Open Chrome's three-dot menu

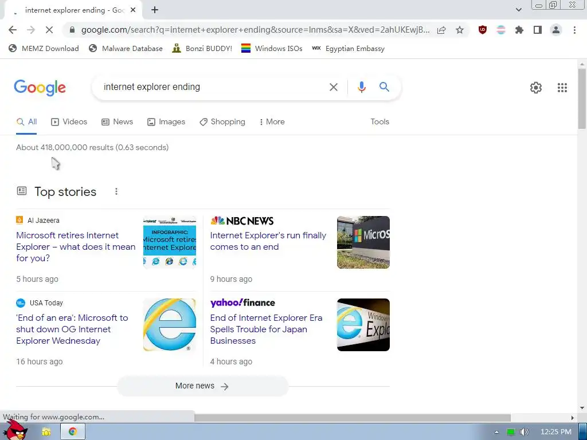574,30
